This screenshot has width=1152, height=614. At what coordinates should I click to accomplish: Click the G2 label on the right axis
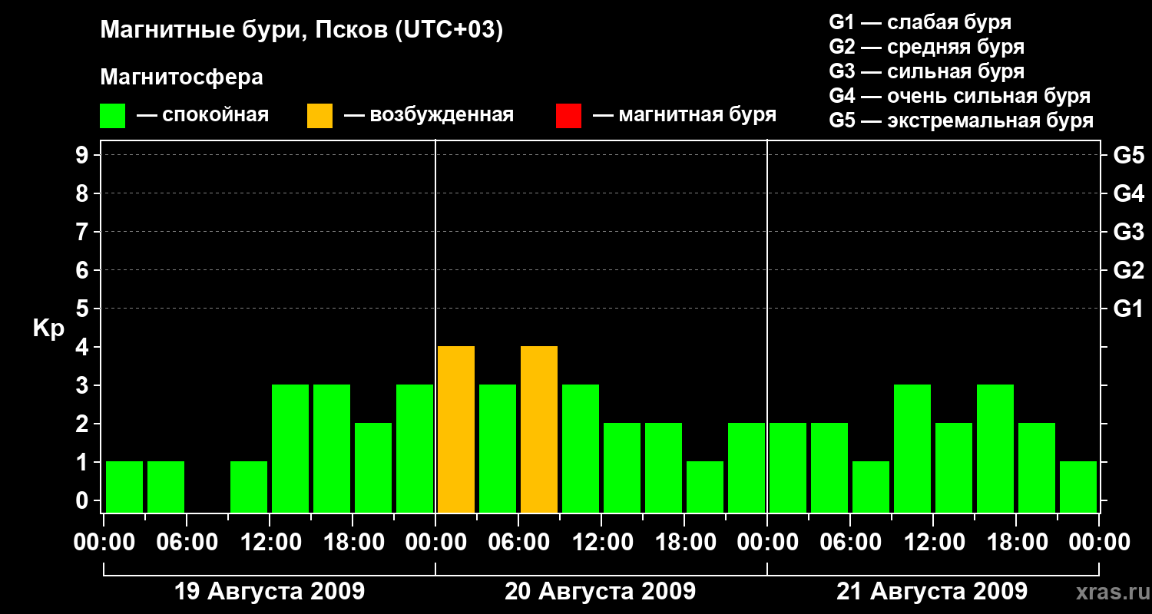(x=1128, y=270)
